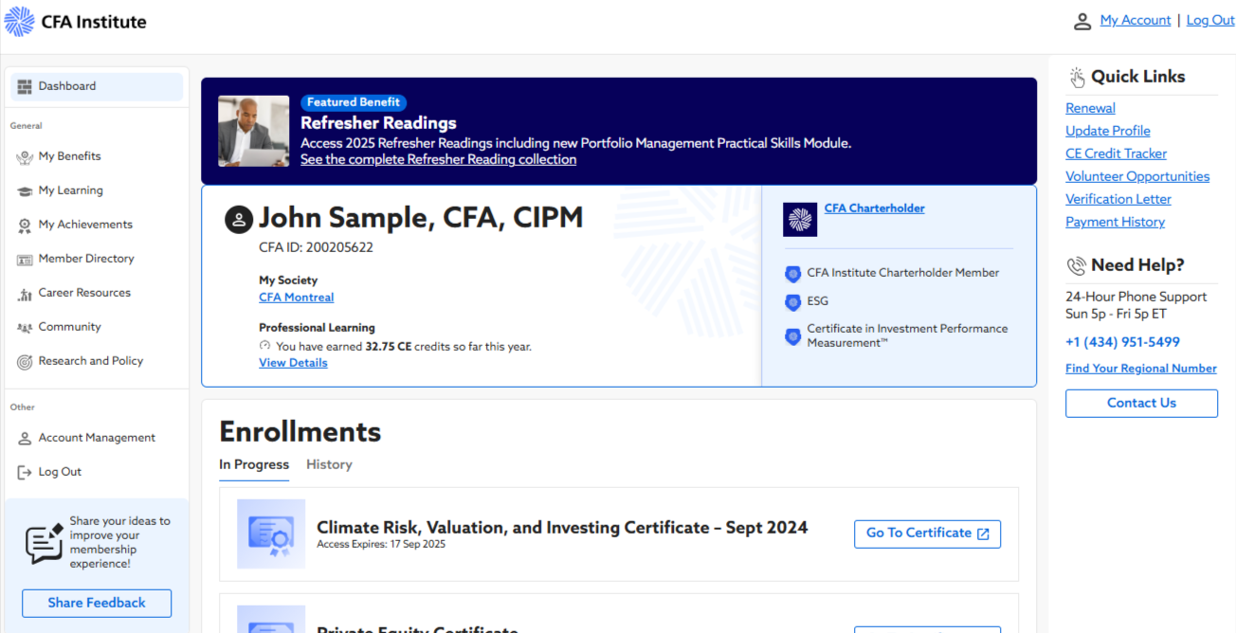Viewport: 1236px width, 633px height.
Task: Click the Dashboard grid icon
Action: point(25,86)
